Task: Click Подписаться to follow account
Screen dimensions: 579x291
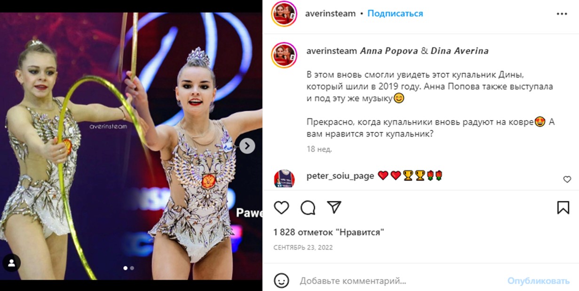Action: pos(395,14)
